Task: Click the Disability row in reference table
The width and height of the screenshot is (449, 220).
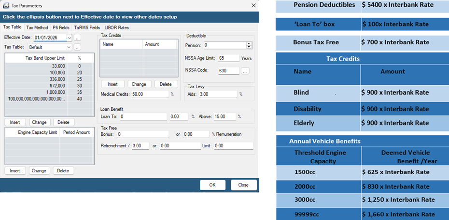Action: (x=362, y=109)
